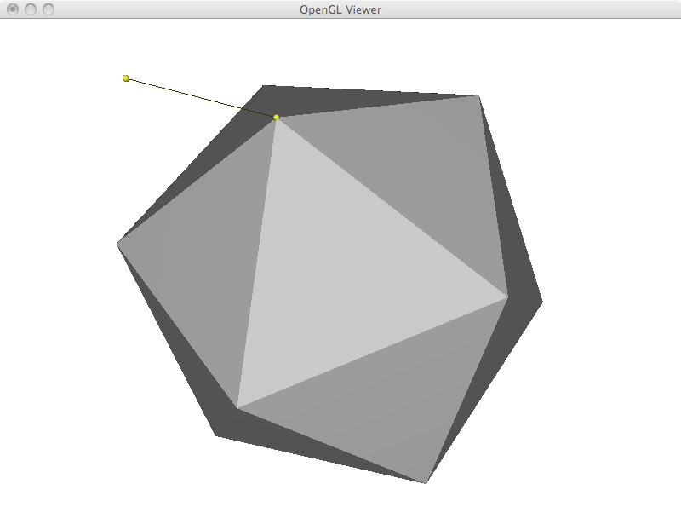Click the OpenGL Viewer title text
681x530 pixels.
pyautogui.click(x=340, y=9)
